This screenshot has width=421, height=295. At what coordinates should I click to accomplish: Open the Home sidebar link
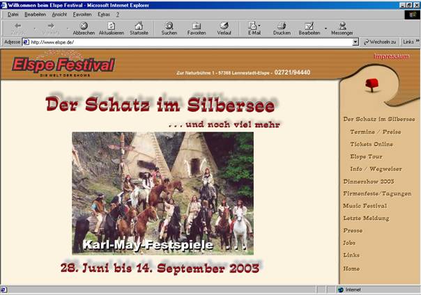[351, 269]
